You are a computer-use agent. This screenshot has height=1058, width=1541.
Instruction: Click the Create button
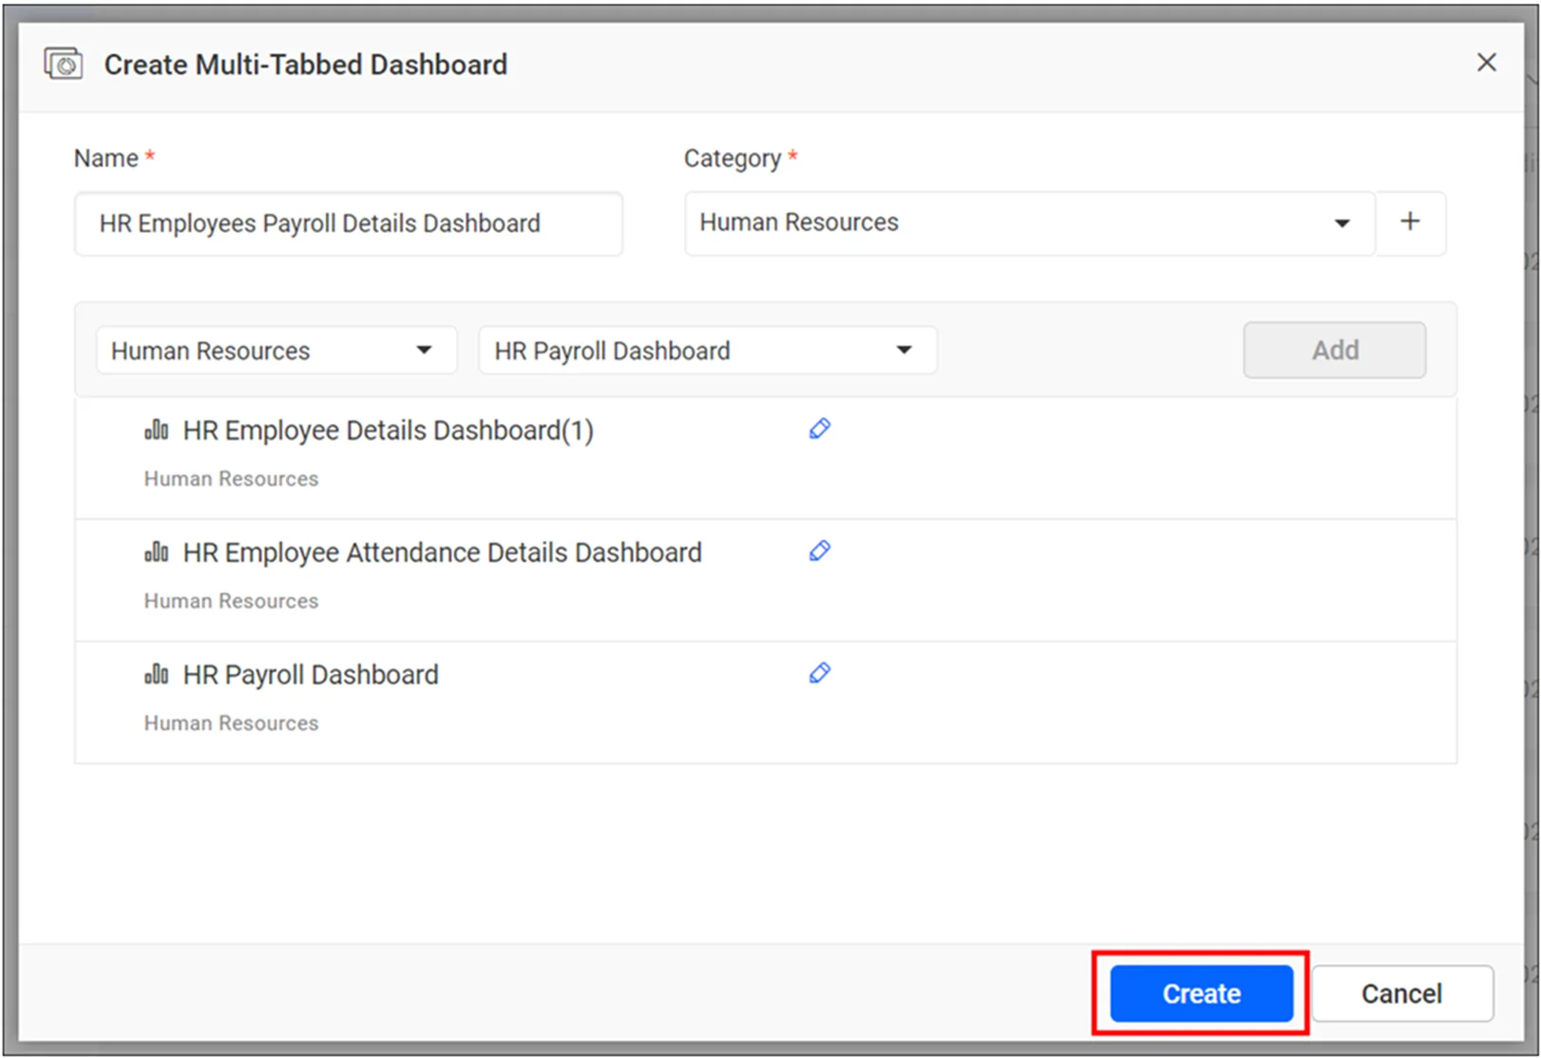(x=1200, y=992)
